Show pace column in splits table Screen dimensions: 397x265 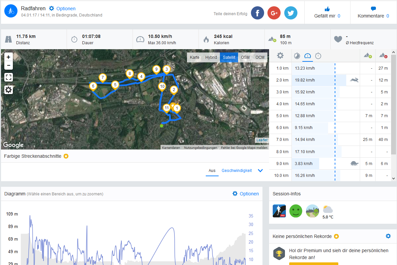pos(297,56)
